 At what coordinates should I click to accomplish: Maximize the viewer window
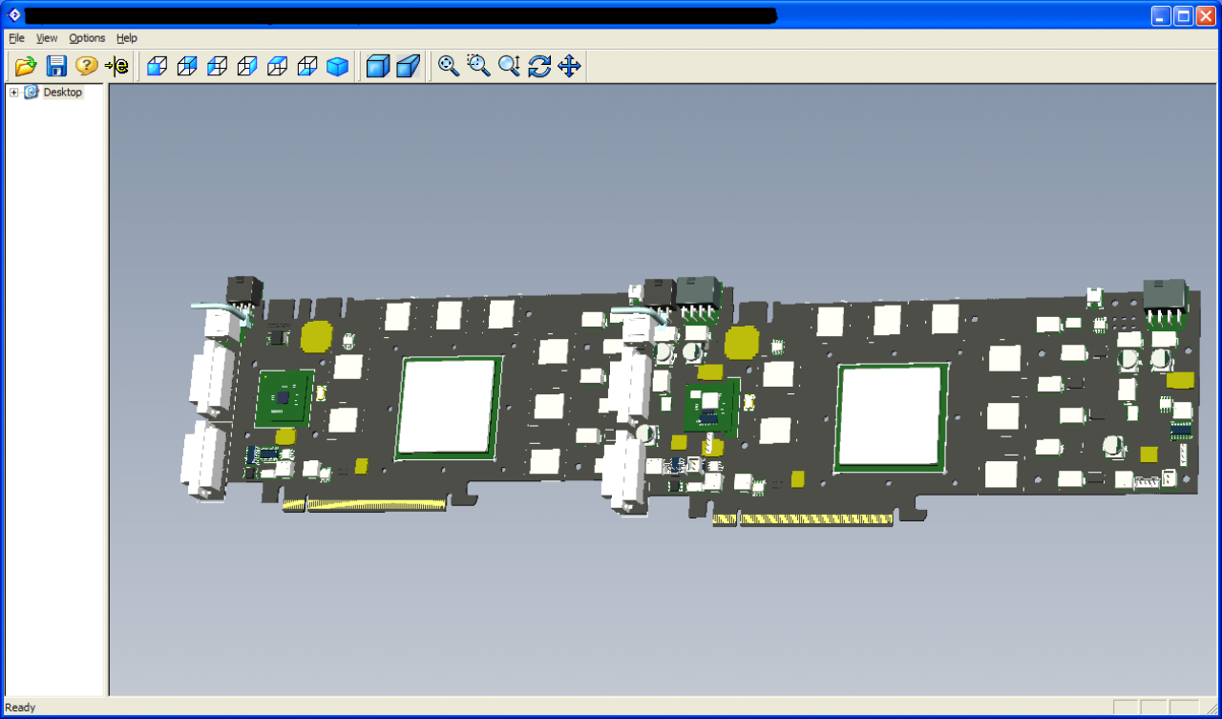(1184, 15)
